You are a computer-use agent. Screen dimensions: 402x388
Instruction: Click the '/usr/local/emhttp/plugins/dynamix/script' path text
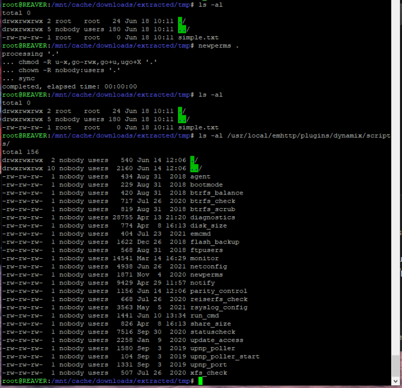[309, 136]
